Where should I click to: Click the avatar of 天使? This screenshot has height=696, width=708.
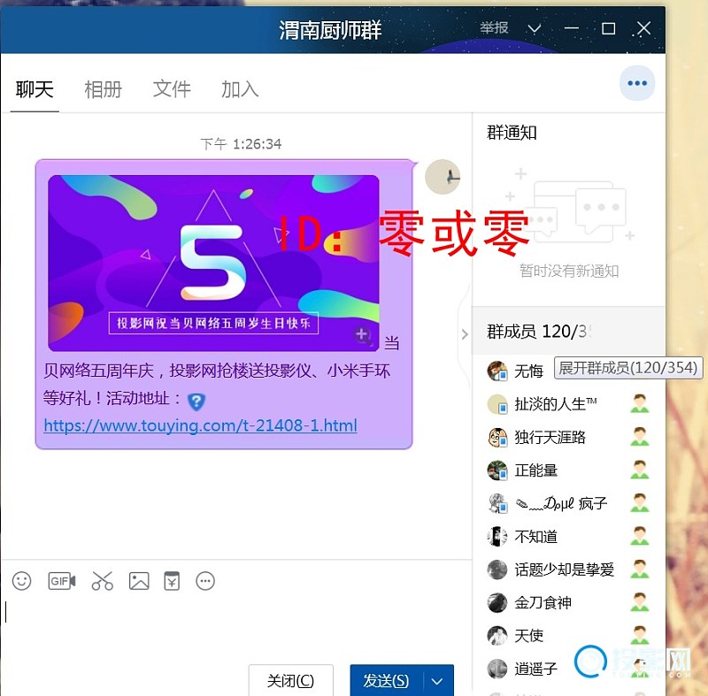(x=497, y=636)
